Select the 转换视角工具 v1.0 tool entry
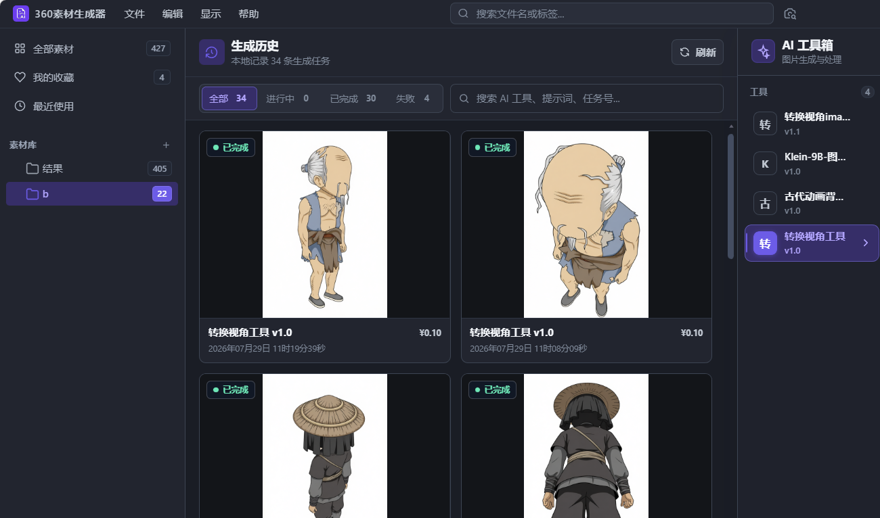This screenshot has width=880, height=518. 812,243
